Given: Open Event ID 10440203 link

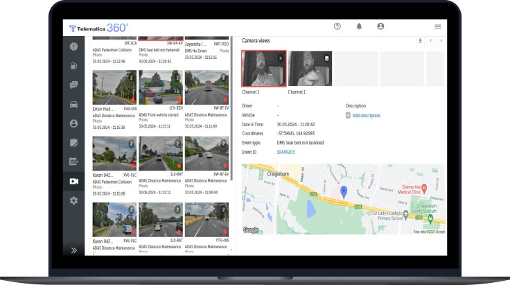Looking at the screenshot, I should (x=285, y=152).
